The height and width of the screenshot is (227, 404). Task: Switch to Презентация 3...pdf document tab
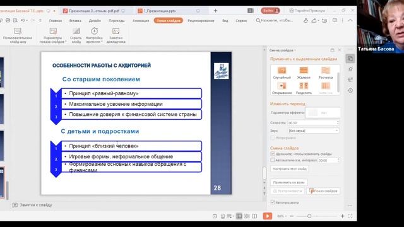pos(94,11)
